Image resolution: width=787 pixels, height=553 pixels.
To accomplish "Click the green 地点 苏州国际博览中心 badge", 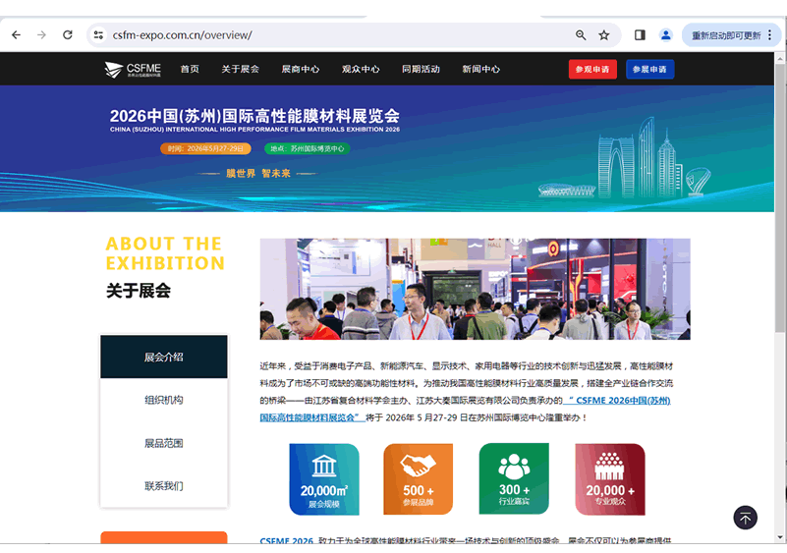I will 308,148.
